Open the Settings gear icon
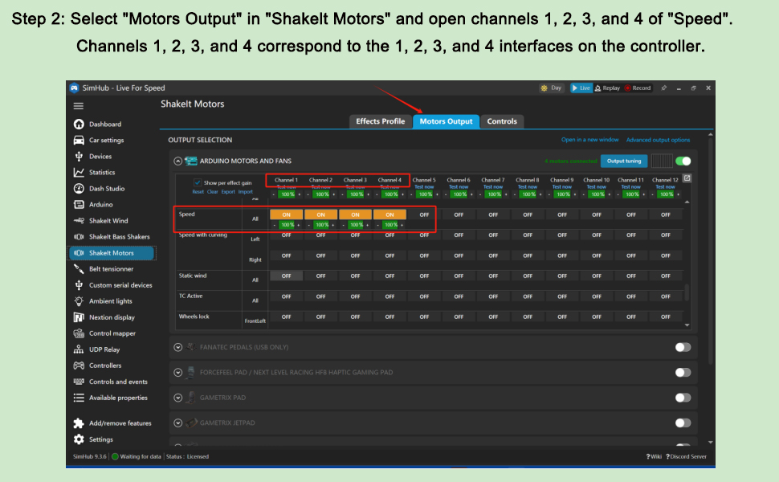 79,439
